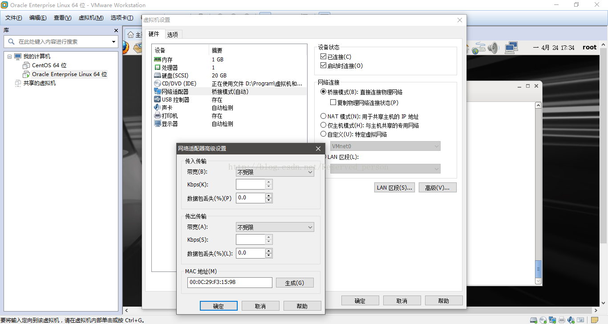Open the 查看(V) menu

click(x=62, y=18)
